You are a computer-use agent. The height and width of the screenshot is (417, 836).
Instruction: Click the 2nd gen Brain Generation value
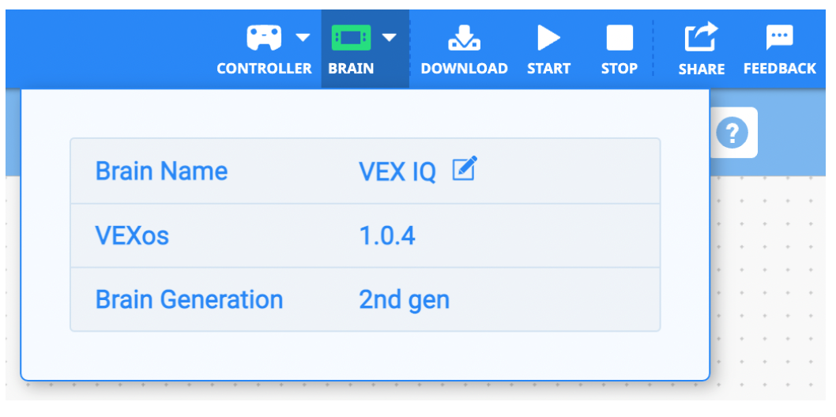pos(404,300)
